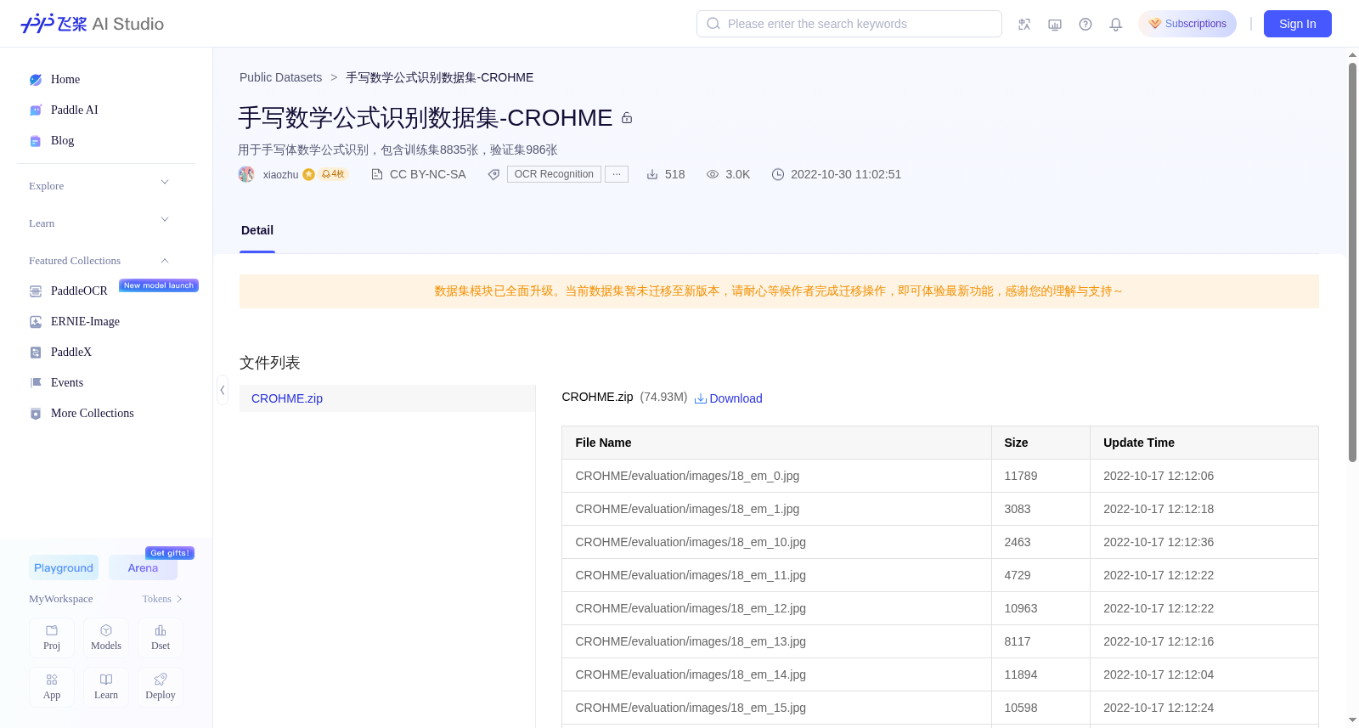Open Tokens details arrow

click(x=179, y=599)
